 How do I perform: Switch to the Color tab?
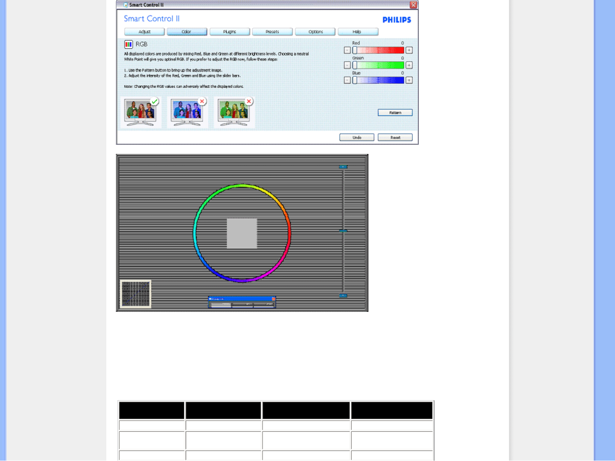tap(187, 32)
